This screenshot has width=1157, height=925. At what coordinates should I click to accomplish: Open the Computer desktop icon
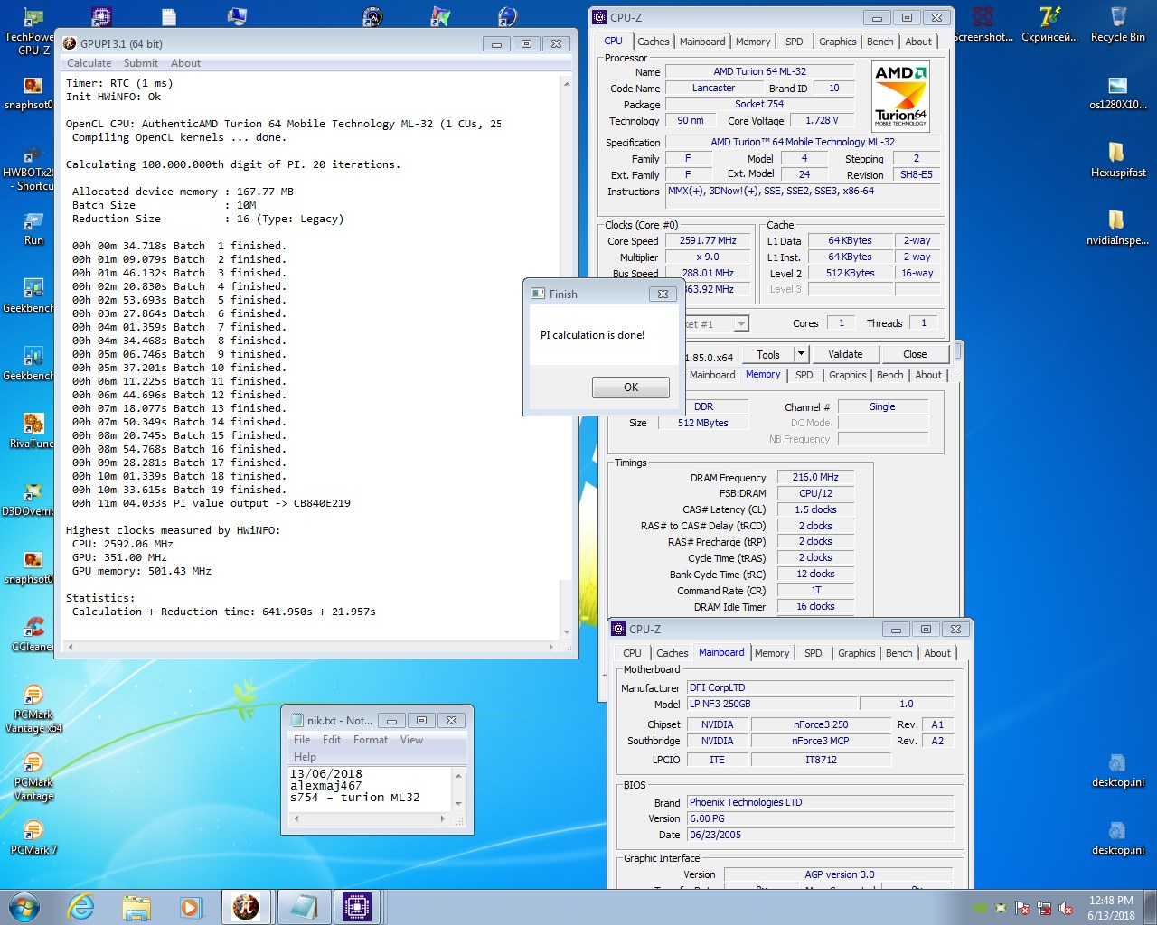(237, 16)
